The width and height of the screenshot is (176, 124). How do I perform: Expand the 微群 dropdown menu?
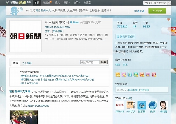[x=67, y=2]
